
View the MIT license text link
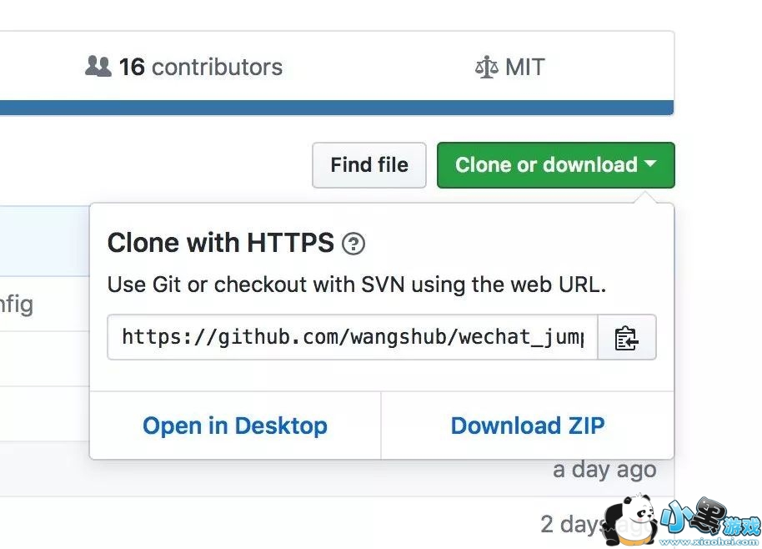(x=524, y=68)
